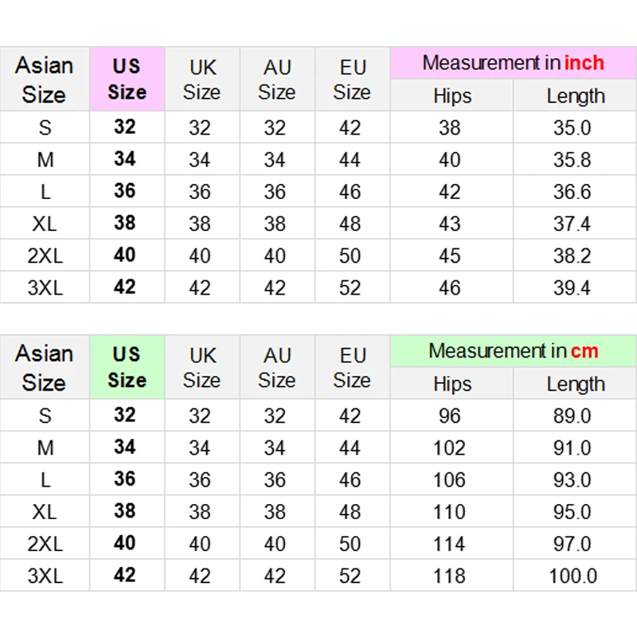Select the 39.4 length cell
Viewport: 637px width, 637px height.
point(573,287)
